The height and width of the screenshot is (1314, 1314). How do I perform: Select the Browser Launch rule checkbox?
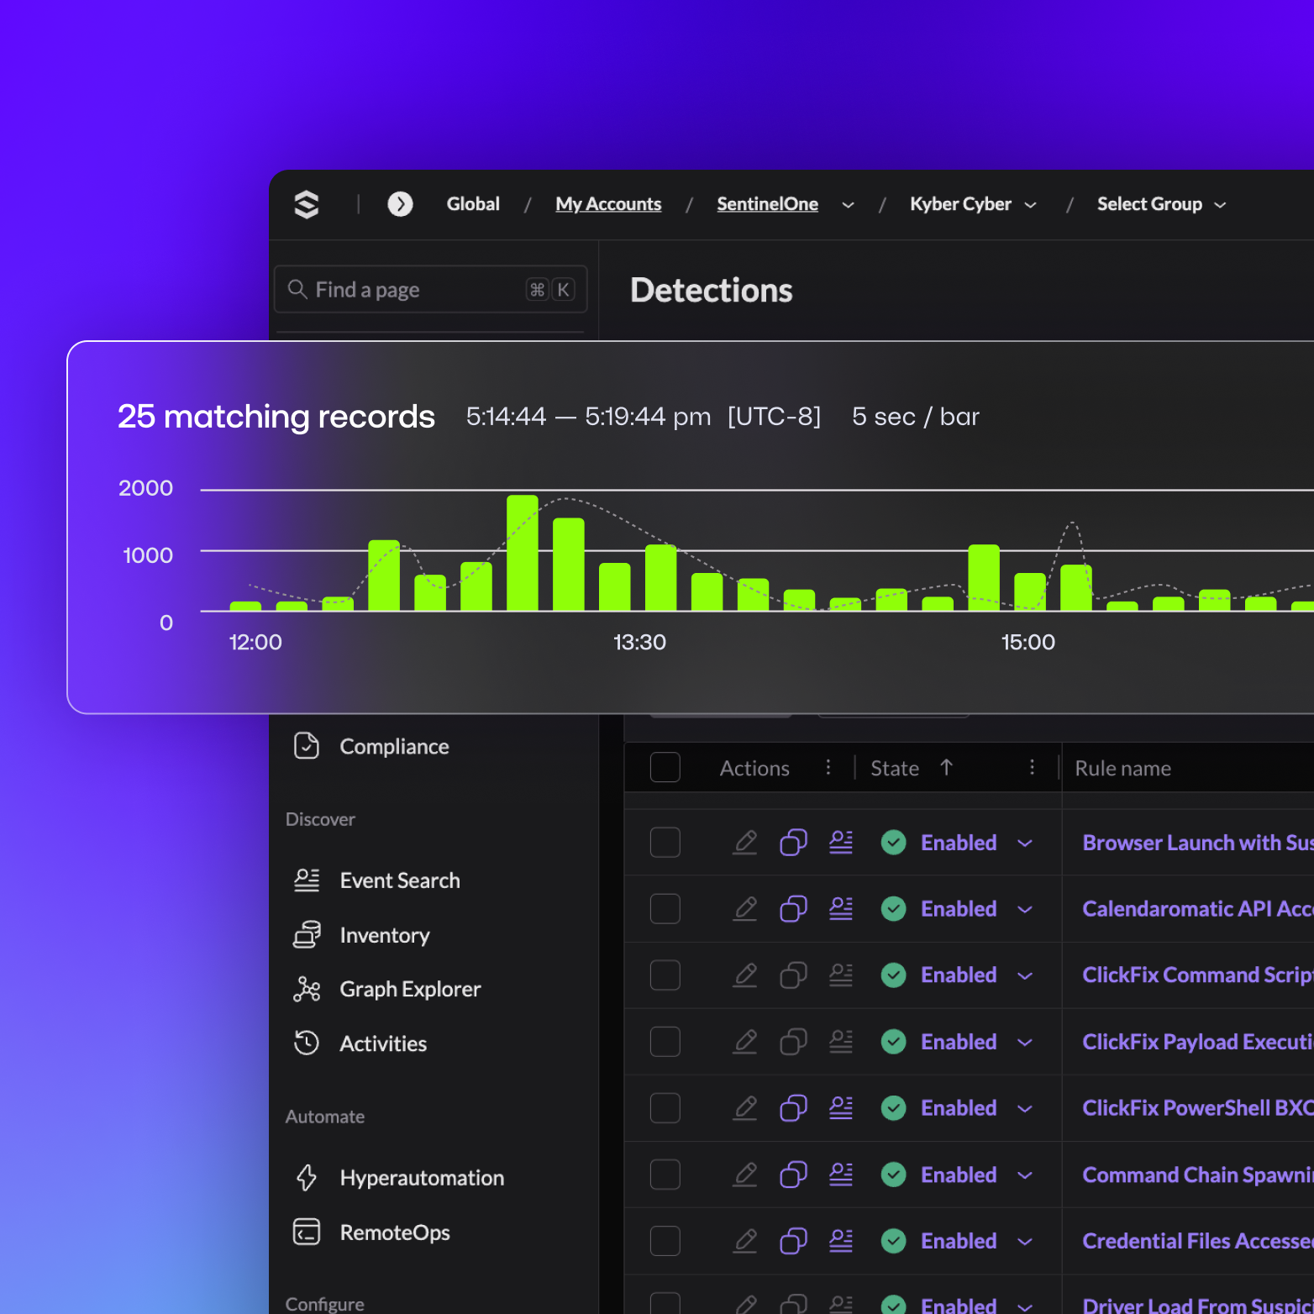[x=665, y=842]
